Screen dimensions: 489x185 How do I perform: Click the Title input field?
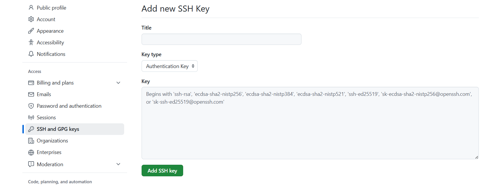[221, 39]
